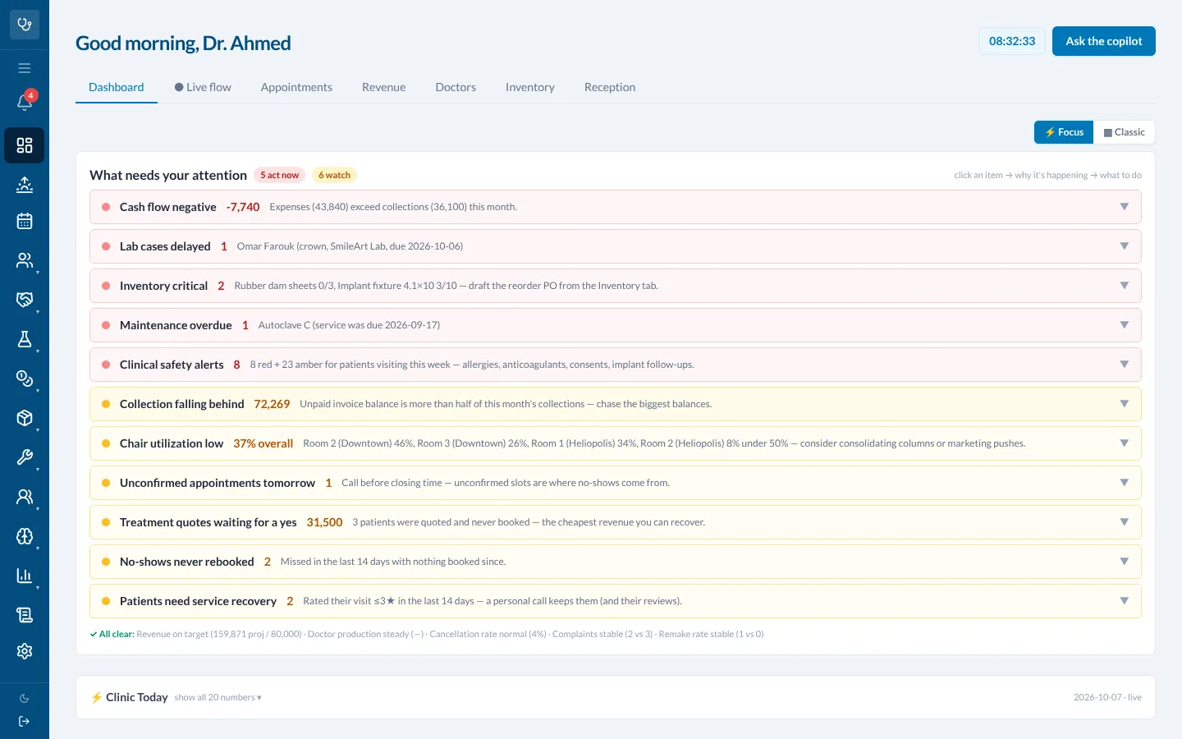Open the Reception tab

pyautogui.click(x=610, y=87)
